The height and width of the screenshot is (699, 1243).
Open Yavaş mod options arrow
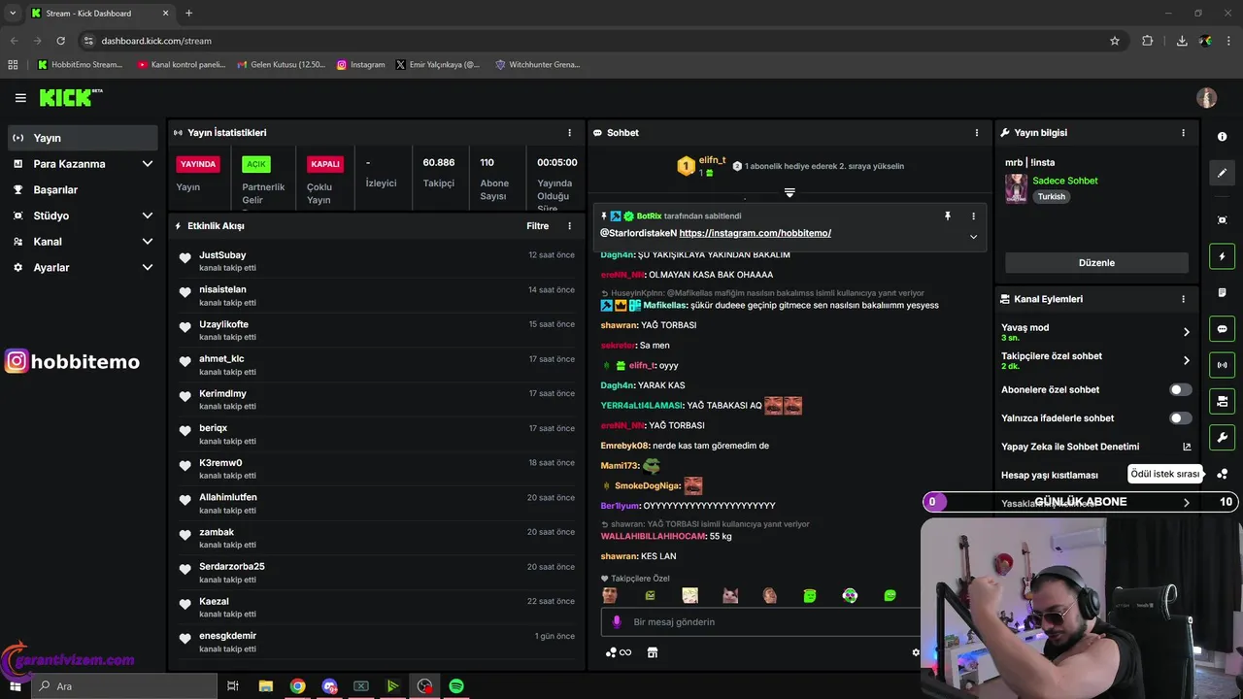point(1186,332)
